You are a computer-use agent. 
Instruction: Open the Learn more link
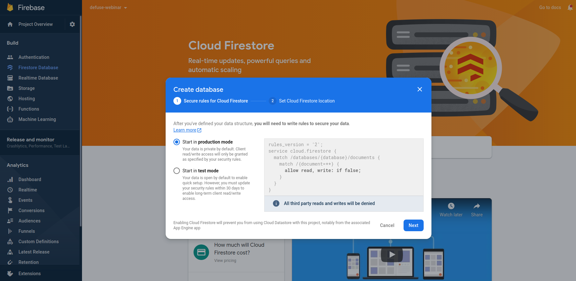[x=187, y=130]
